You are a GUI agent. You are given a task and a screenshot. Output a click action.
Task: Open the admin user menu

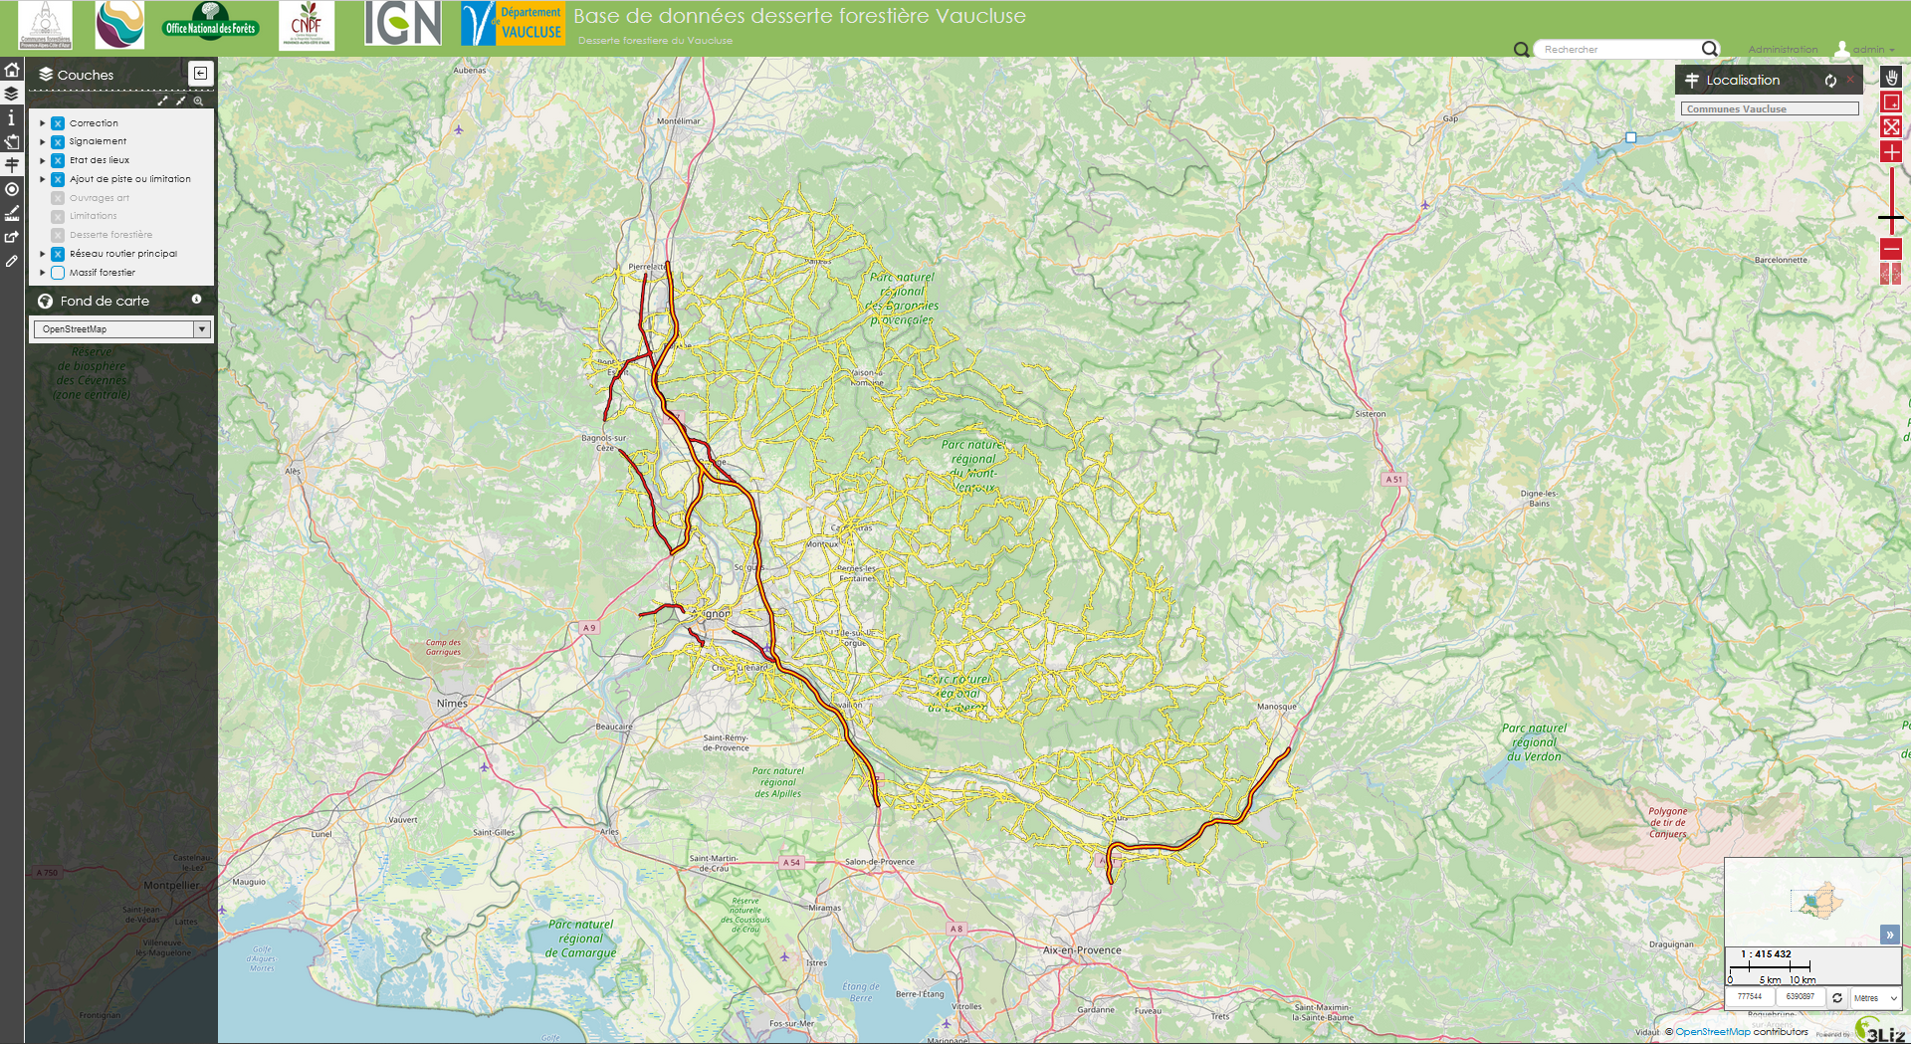(1865, 49)
